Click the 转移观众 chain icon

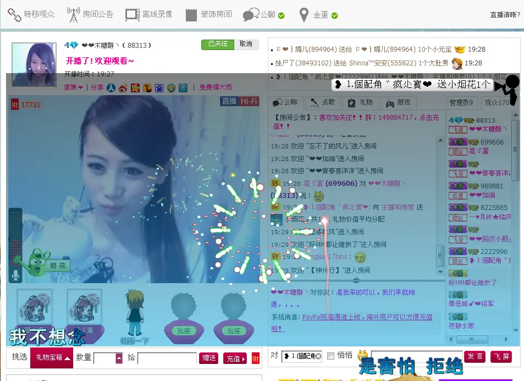coord(14,15)
